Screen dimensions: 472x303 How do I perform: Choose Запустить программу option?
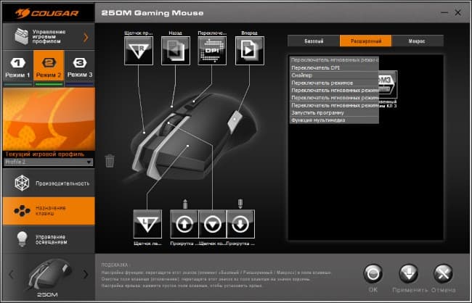point(334,113)
